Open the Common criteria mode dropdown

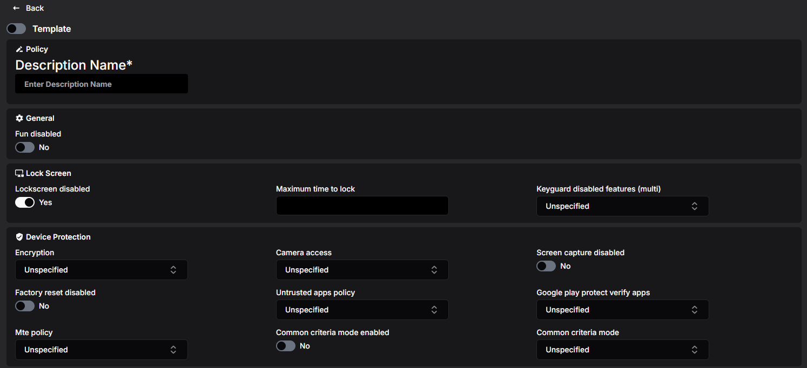[x=622, y=350]
